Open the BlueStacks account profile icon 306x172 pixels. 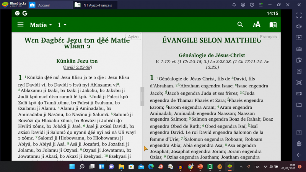243,5
